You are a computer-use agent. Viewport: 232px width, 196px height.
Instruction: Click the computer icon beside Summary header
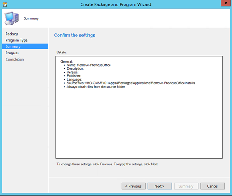coord(12,18)
